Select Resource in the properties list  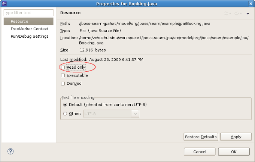19,22
